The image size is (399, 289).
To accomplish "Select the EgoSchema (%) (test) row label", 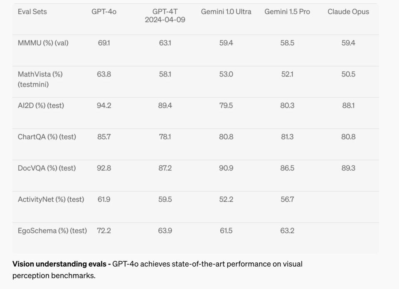I will (x=52, y=230).
